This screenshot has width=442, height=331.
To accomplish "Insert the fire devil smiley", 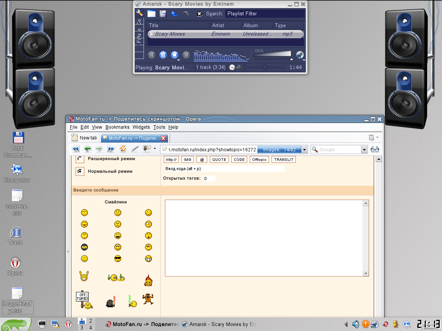I will pyautogui.click(x=148, y=280).
